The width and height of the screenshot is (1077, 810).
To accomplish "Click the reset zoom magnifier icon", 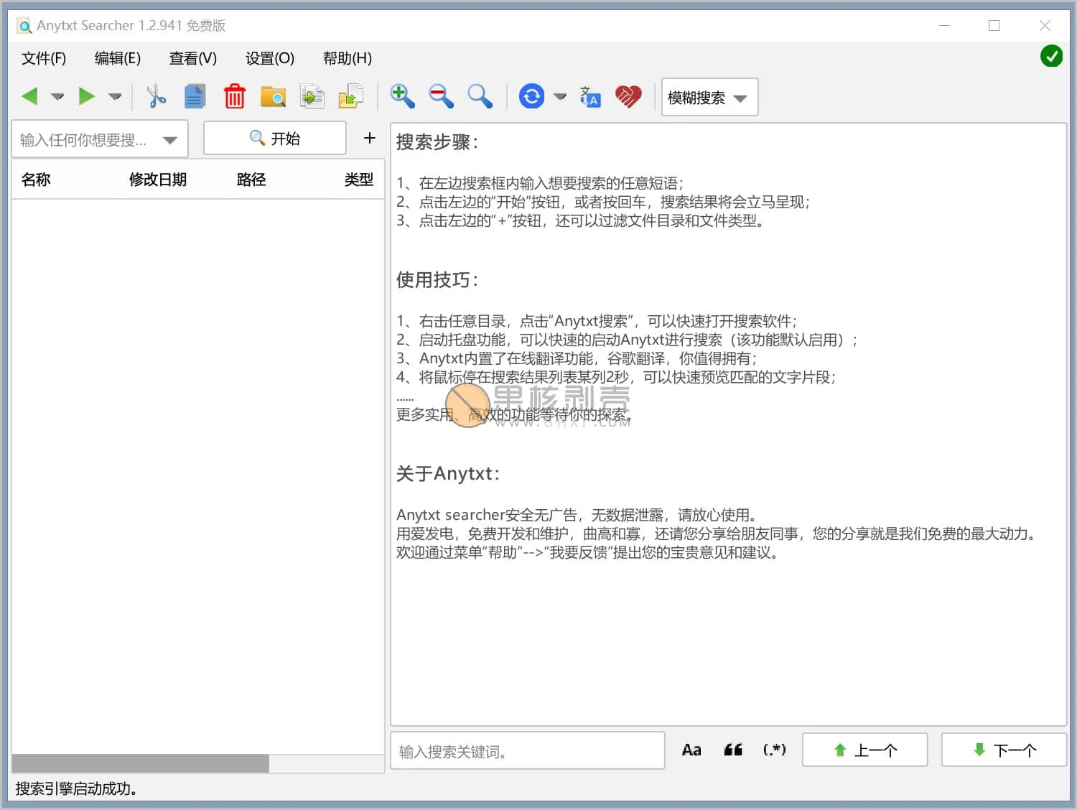I will tap(480, 96).
